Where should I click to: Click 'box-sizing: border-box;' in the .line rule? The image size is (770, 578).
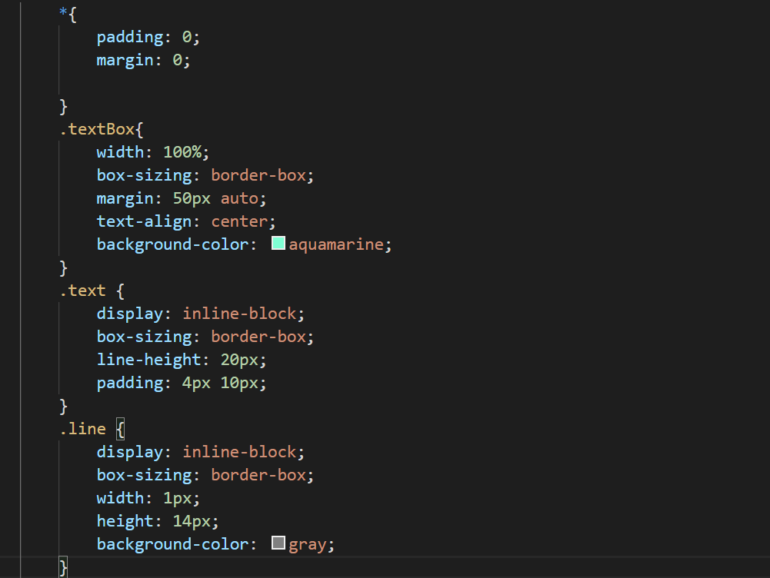(205, 475)
